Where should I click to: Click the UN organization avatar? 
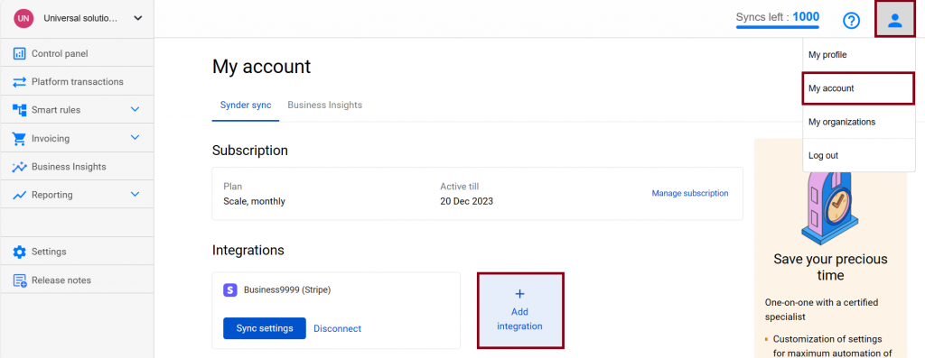23,18
